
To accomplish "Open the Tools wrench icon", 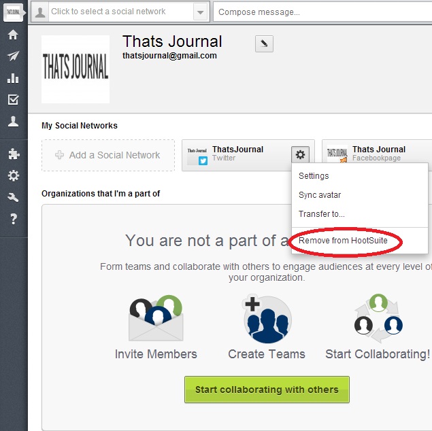I will point(13,197).
